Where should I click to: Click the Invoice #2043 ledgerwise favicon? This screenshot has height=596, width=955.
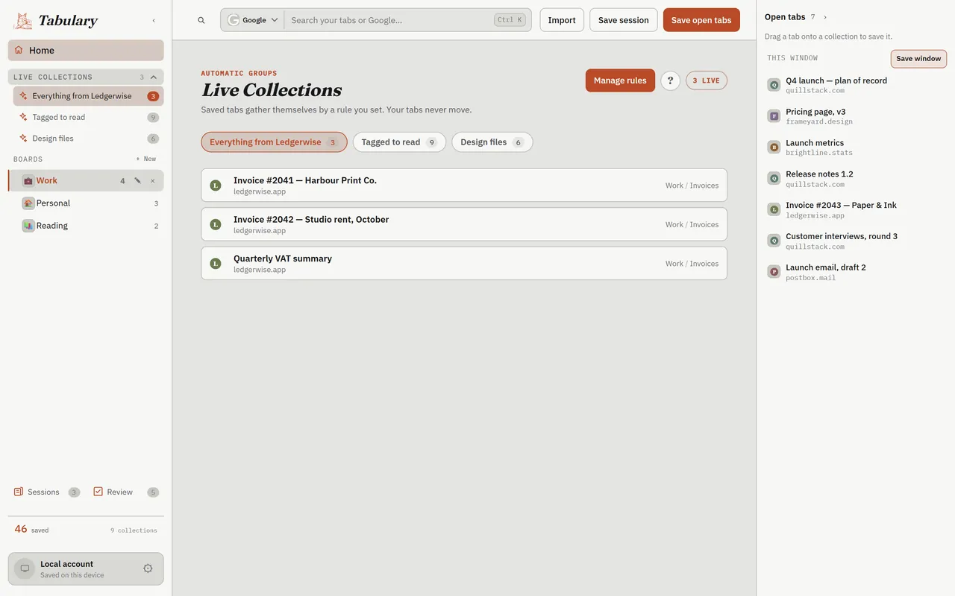tap(774, 209)
